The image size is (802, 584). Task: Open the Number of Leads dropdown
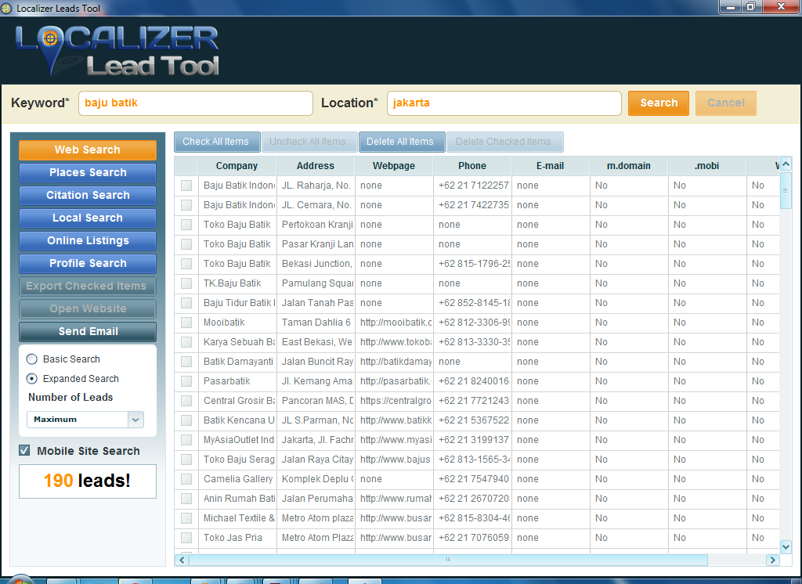tap(85, 420)
